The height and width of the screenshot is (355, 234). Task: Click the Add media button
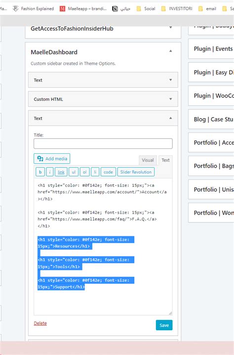click(52, 159)
